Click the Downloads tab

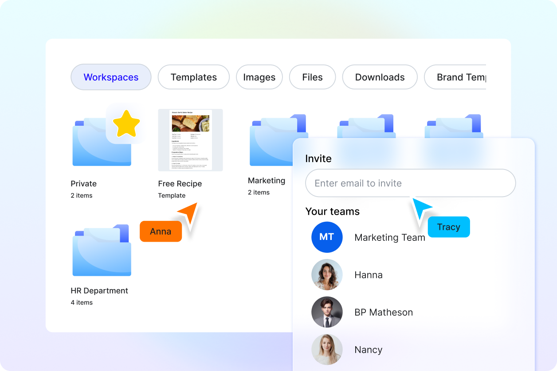[380, 77]
